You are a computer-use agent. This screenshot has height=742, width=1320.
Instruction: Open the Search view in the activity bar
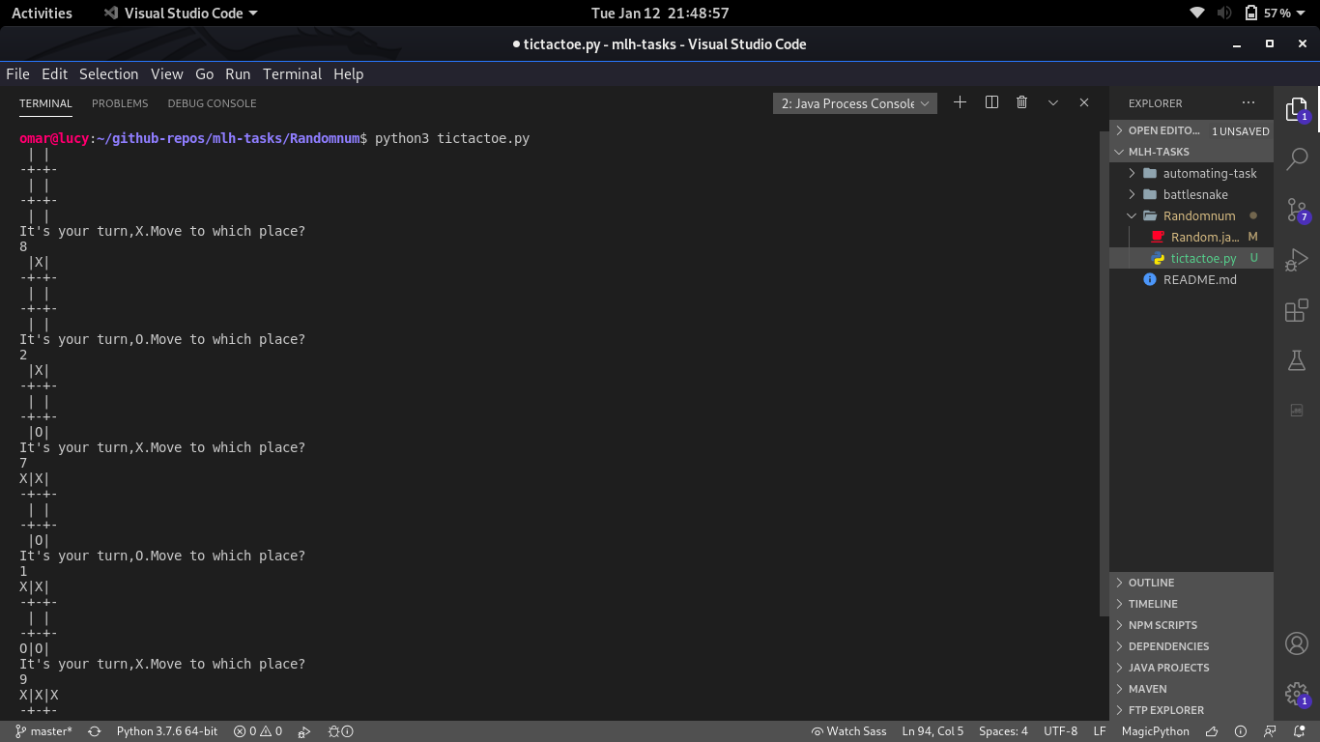pos(1297,158)
